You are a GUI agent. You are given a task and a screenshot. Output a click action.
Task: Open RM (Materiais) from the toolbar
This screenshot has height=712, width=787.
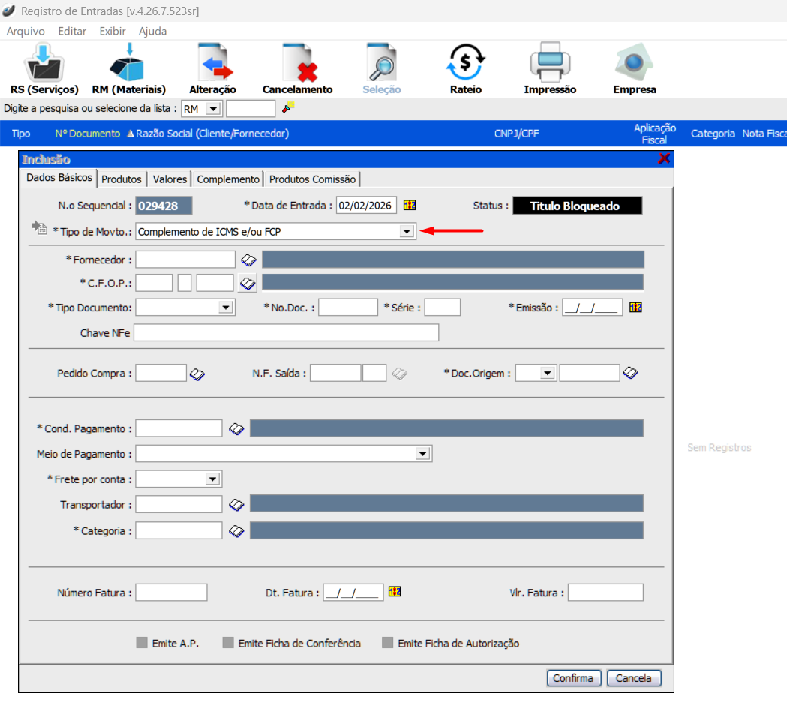pos(128,64)
